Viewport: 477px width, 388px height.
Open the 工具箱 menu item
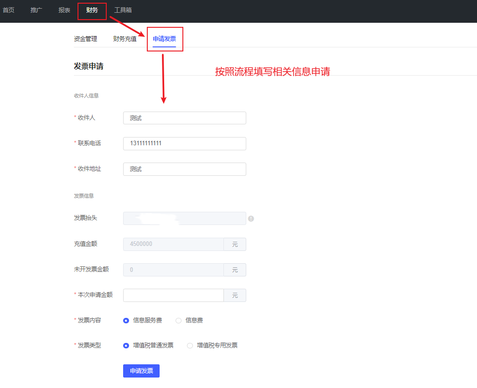coord(123,10)
